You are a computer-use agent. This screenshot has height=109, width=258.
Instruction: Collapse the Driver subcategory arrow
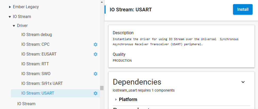[x=14, y=26]
